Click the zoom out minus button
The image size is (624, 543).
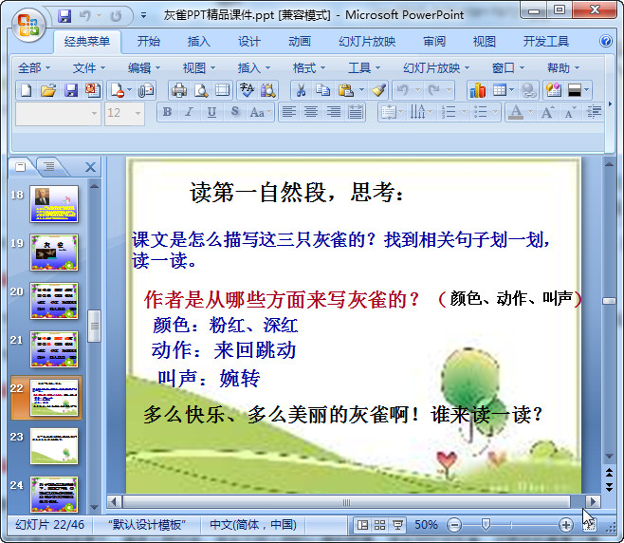(454, 525)
